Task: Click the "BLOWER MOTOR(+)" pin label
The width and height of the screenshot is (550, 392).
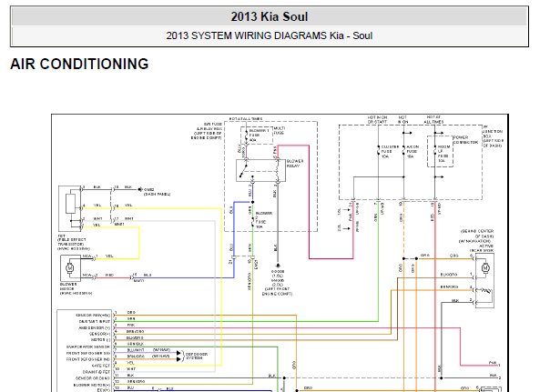Action: 92,385
